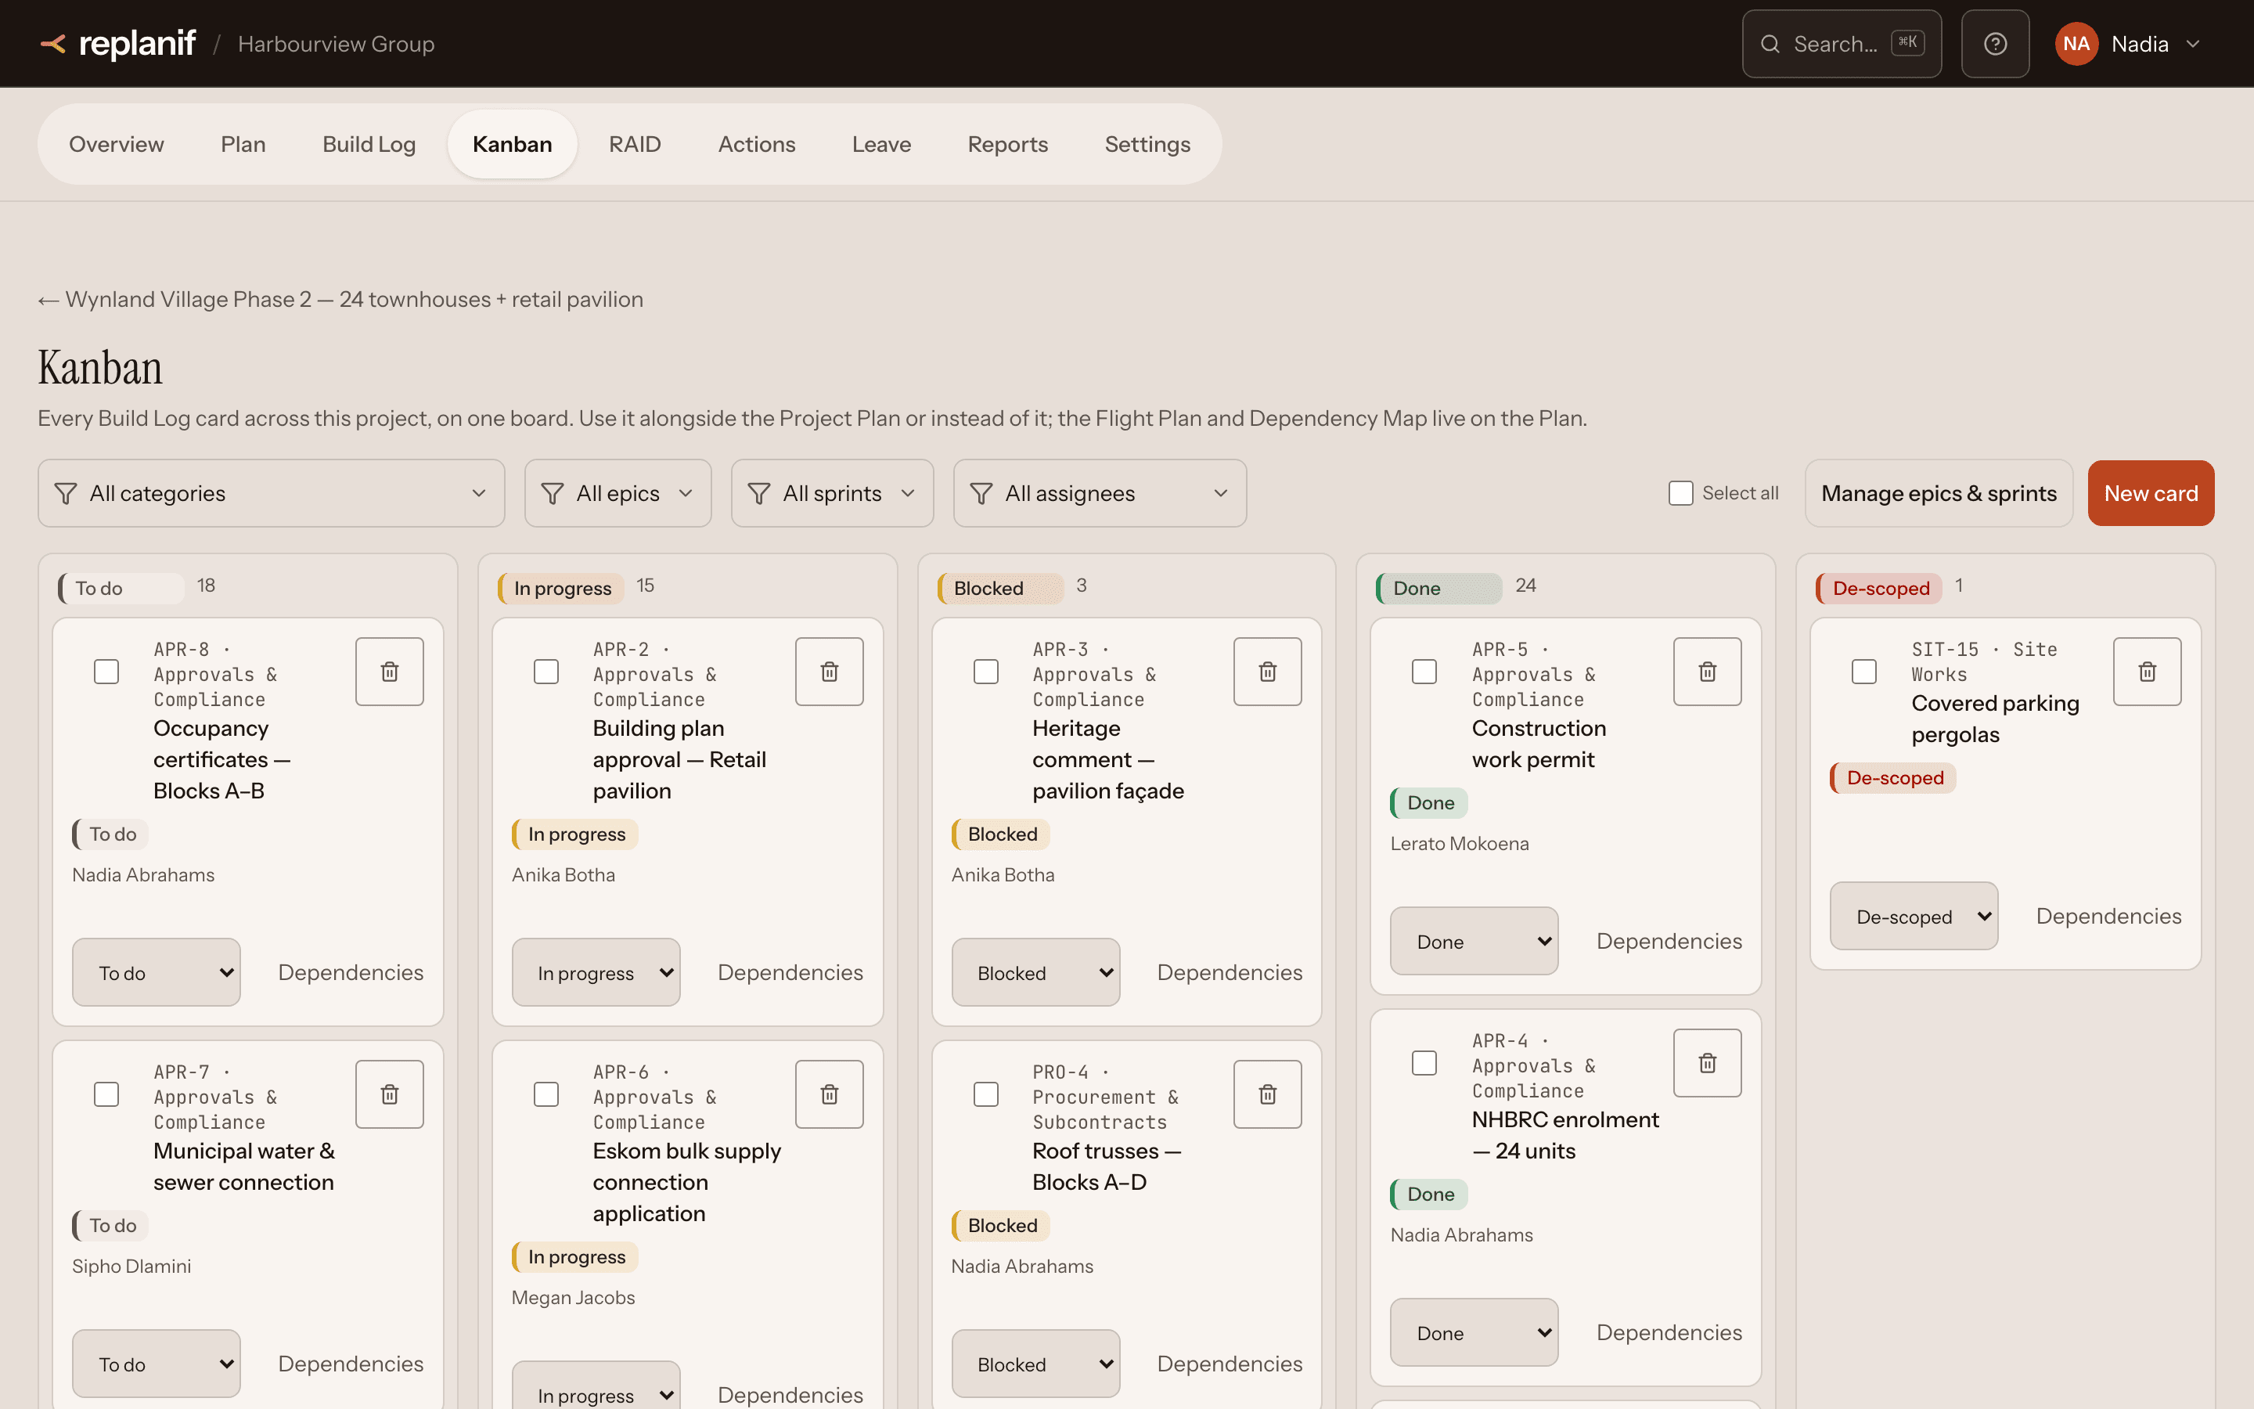Switch to the Build Log tab

tap(369, 145)
